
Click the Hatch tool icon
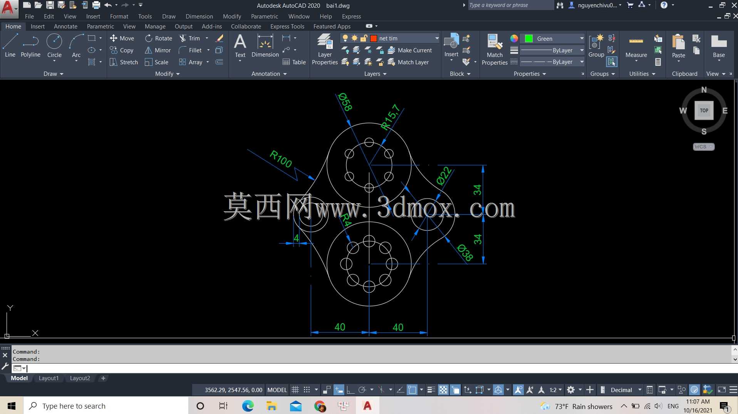click(92, 62)
